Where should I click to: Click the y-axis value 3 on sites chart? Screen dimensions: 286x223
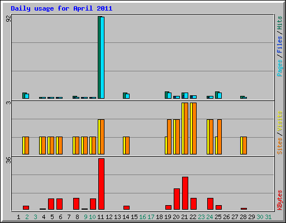pos(8,103)
